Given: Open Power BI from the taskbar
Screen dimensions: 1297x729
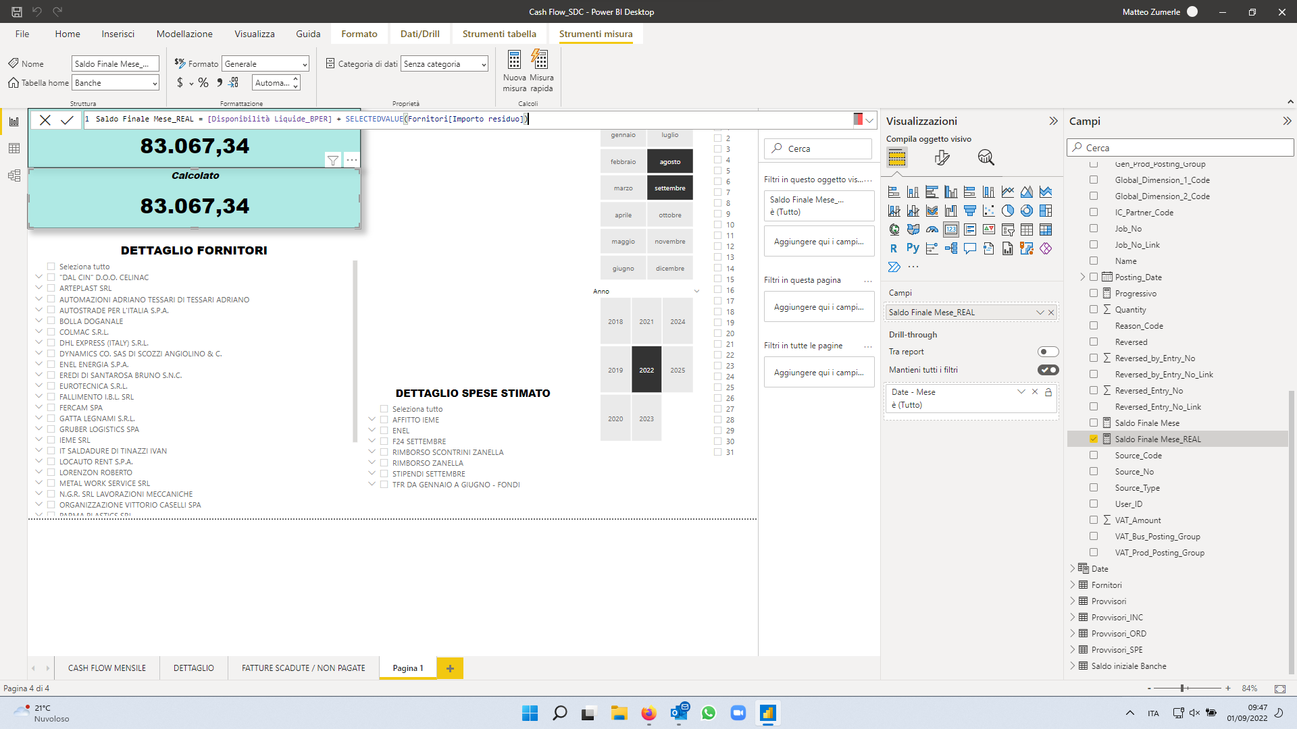Looking at the screenshot, I should pos(767,713).
